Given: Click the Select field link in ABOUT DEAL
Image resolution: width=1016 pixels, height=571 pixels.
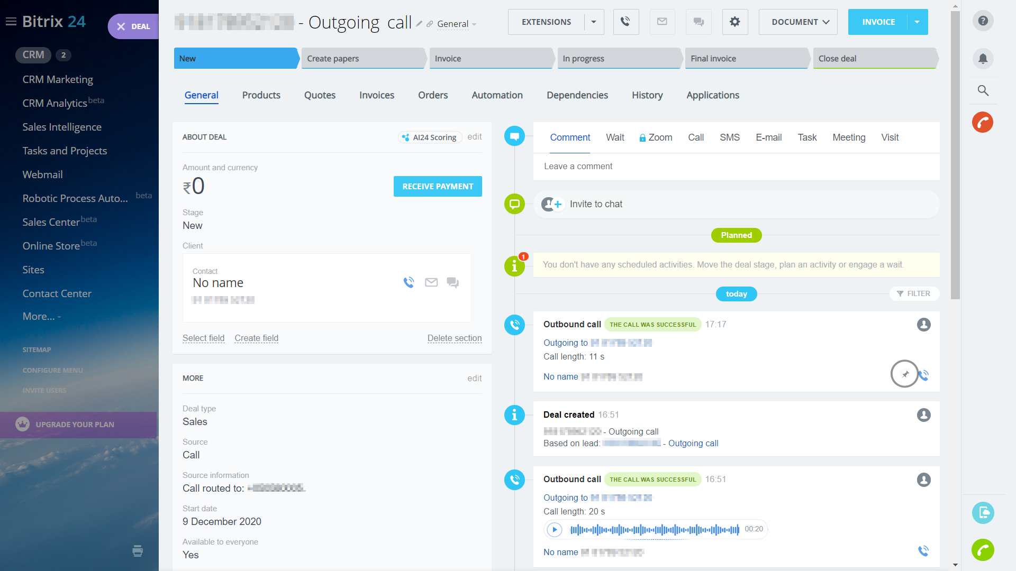Looking at the screenshot, I should 203,338.
